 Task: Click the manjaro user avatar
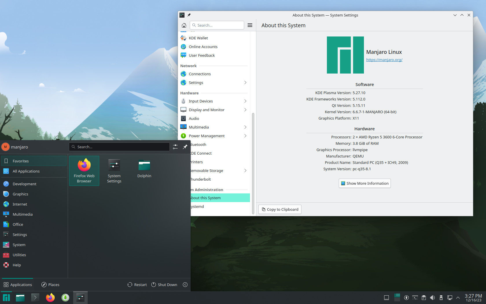[x=5, y=147]
